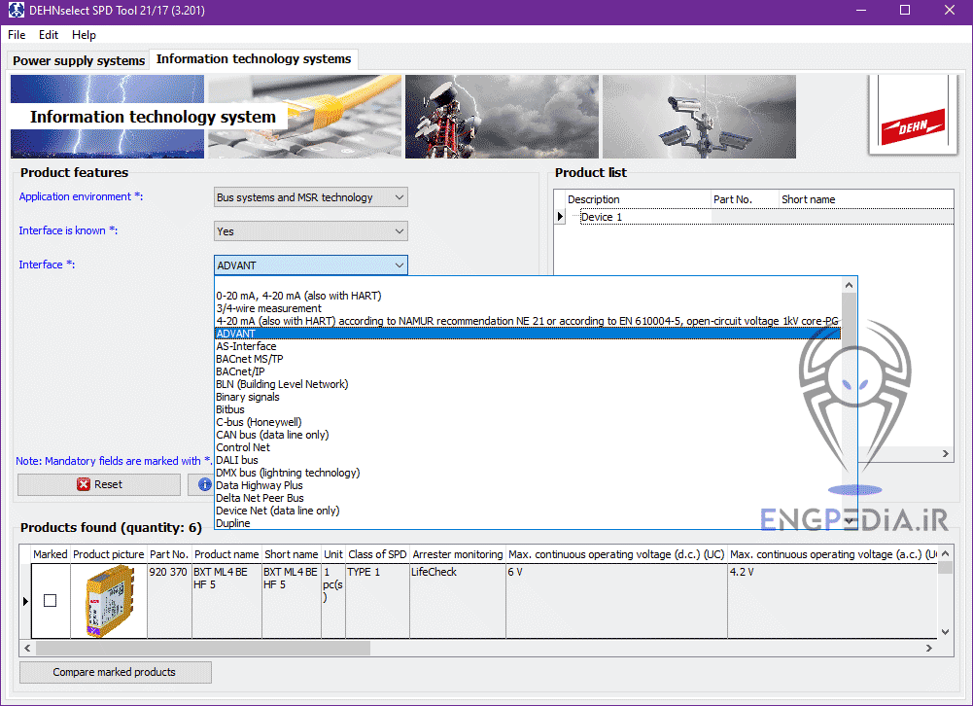Select Dupline option
Viewport: 973px width, 706px height.
(x=528, y=523)
